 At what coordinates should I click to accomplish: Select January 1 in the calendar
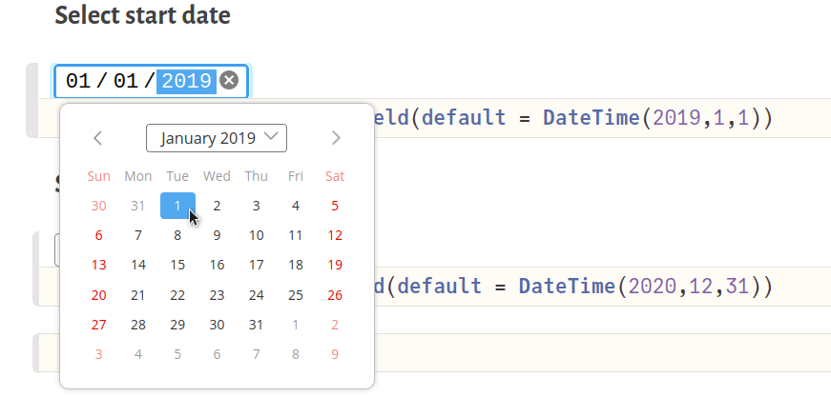click(177, 206)
